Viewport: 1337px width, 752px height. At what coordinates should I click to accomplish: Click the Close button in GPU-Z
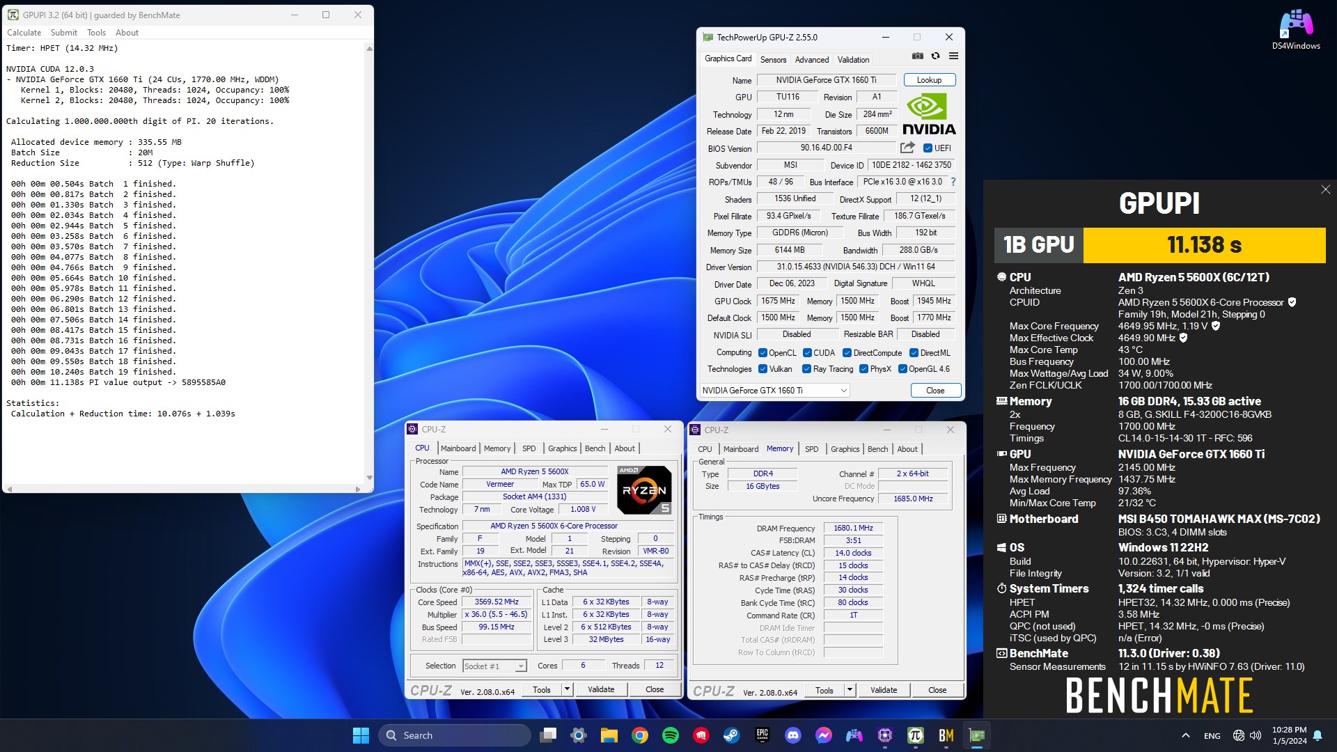click(x=935, y=391)
